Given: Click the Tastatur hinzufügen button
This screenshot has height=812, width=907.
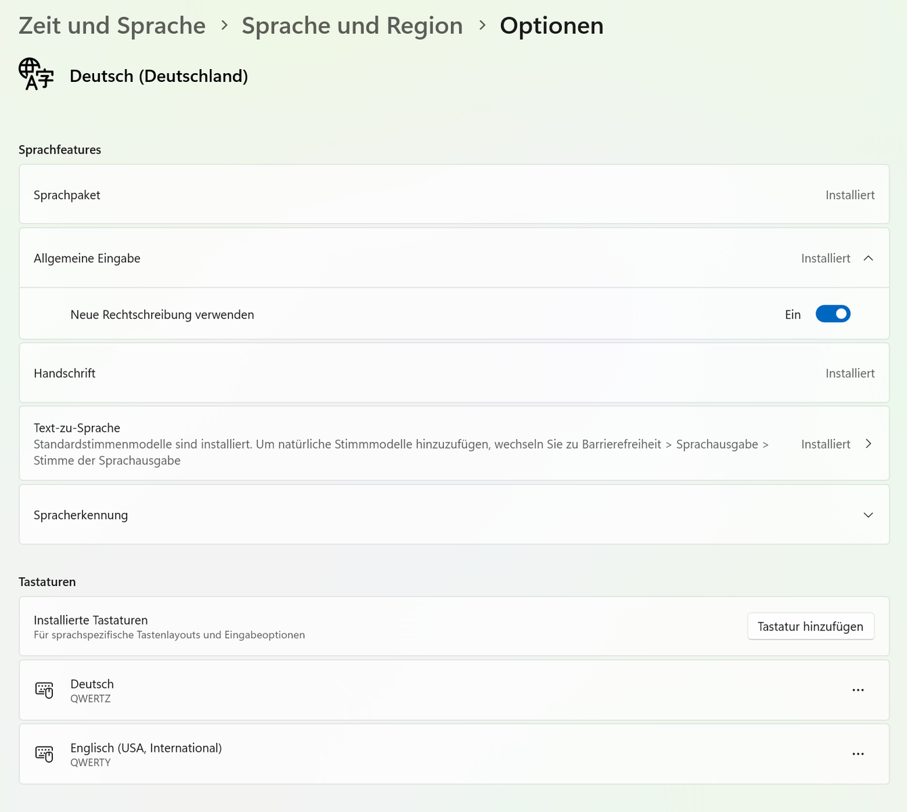Looking at the screenshot, I should point(810,627).
